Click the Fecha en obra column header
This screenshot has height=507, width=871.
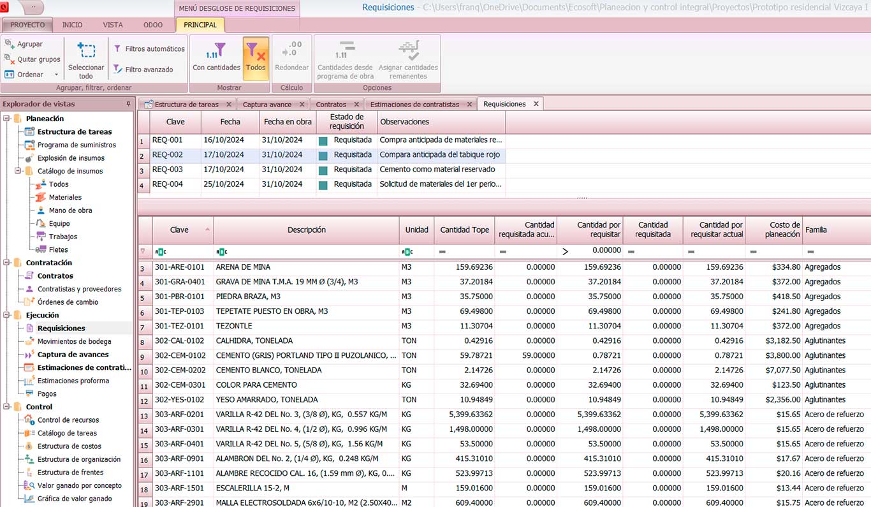click(288, 121)
